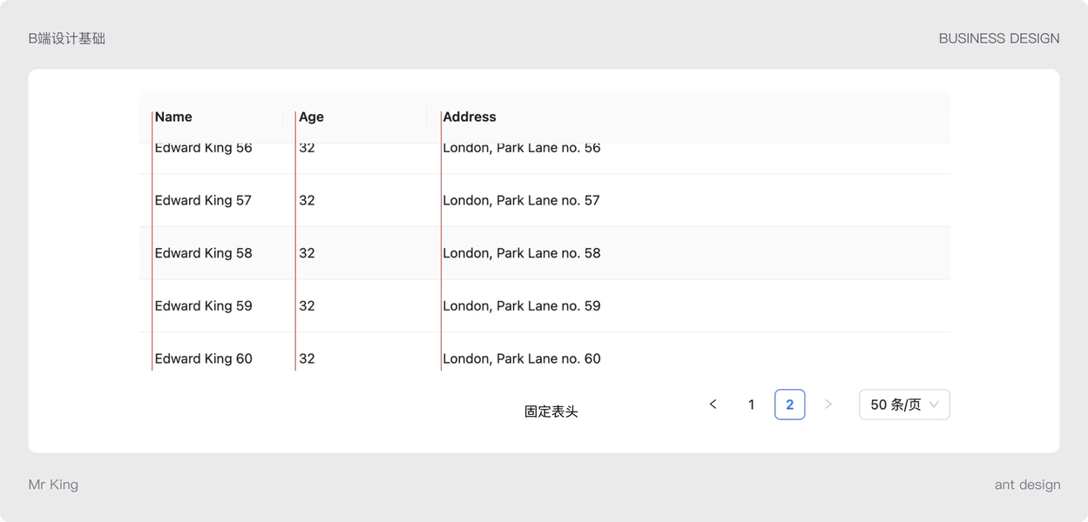
Task: Click the Age column header
Action: pyautogui.click(x=312, y=117)
